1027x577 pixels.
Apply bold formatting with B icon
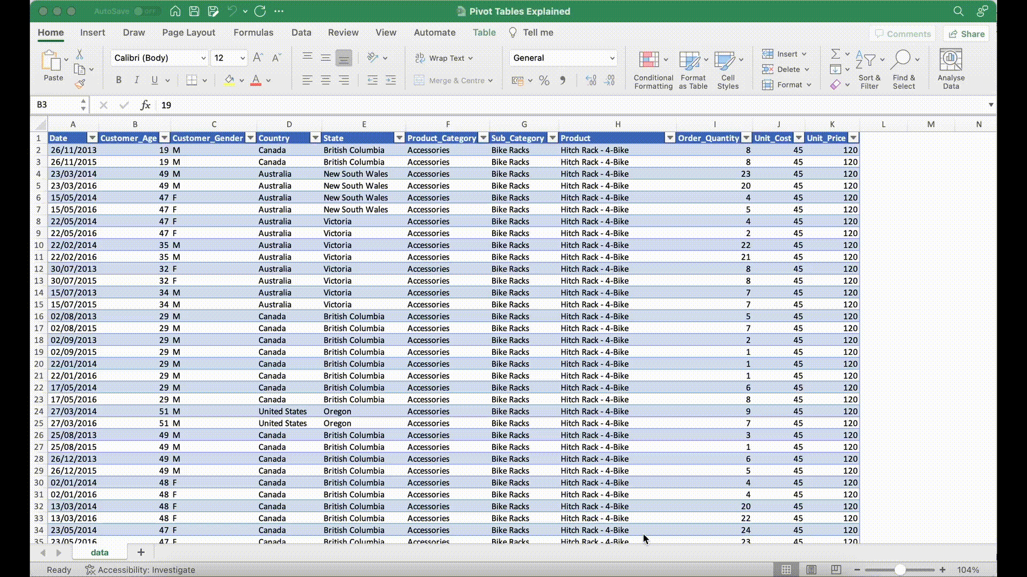point(119,80)
